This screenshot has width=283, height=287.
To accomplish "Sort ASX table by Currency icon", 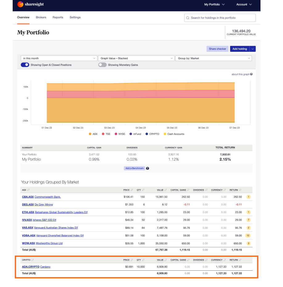I will pos(225,190).
